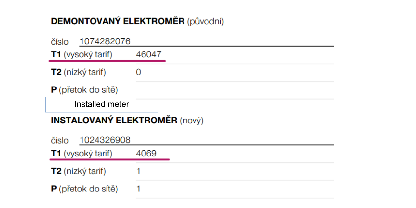Select the T1 value 4069
Image resolution: width=416 pixels, height=208 pixels.
[146, 153]
